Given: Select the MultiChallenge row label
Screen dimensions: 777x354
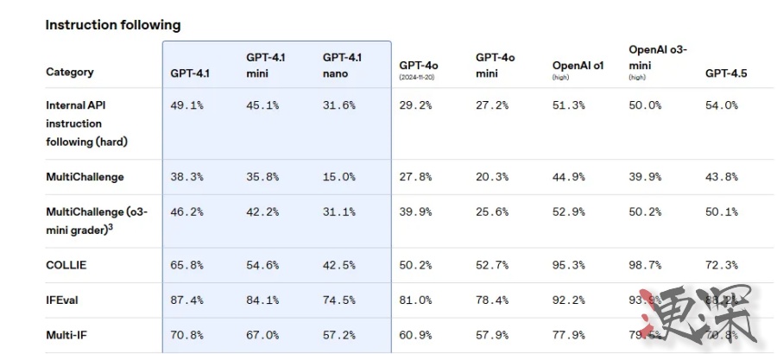Looking at the screenshot, I should [x=85, y=177].
